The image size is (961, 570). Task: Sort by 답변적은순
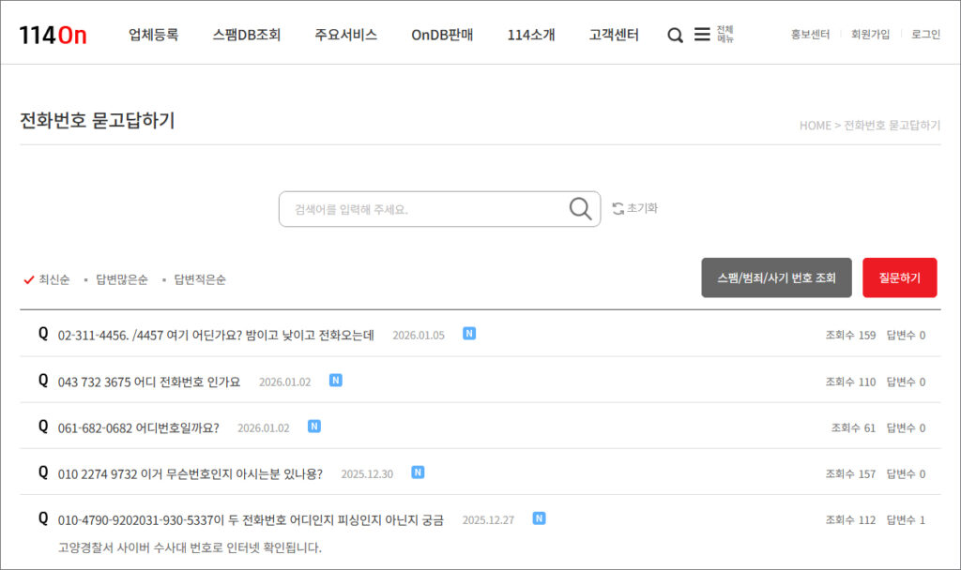(199, 279)
